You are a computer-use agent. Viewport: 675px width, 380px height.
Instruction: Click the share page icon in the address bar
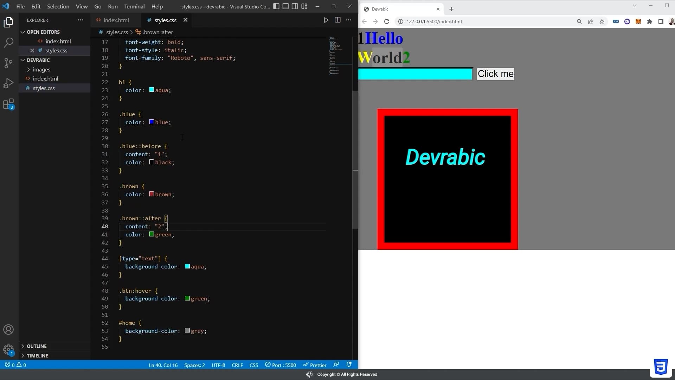point(591,21)
